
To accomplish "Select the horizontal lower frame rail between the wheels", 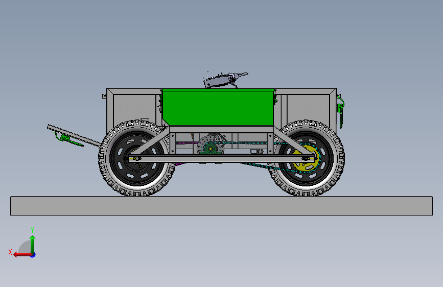I will pyautogui.click(x=222, y=158).
